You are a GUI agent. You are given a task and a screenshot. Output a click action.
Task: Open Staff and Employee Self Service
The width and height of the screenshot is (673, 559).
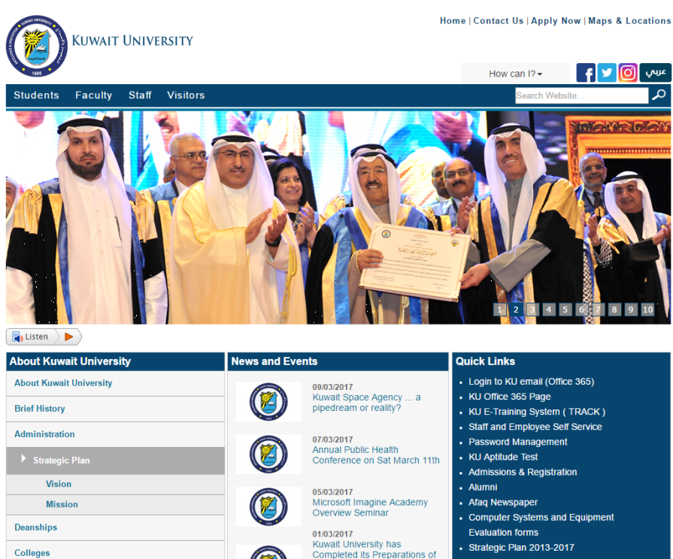535,427
